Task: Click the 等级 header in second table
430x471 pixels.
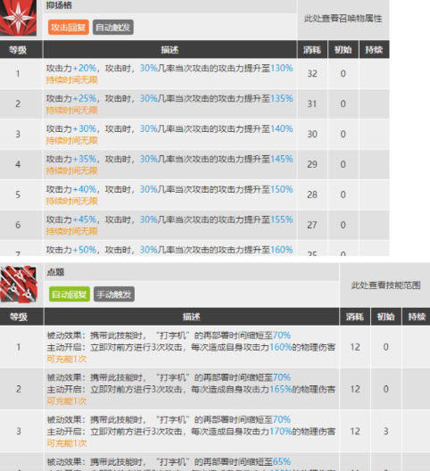Action: (19, 317)
